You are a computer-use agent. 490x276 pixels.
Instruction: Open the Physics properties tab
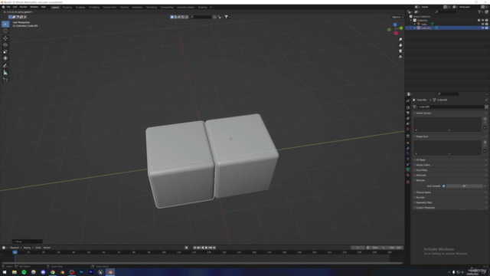408,159
